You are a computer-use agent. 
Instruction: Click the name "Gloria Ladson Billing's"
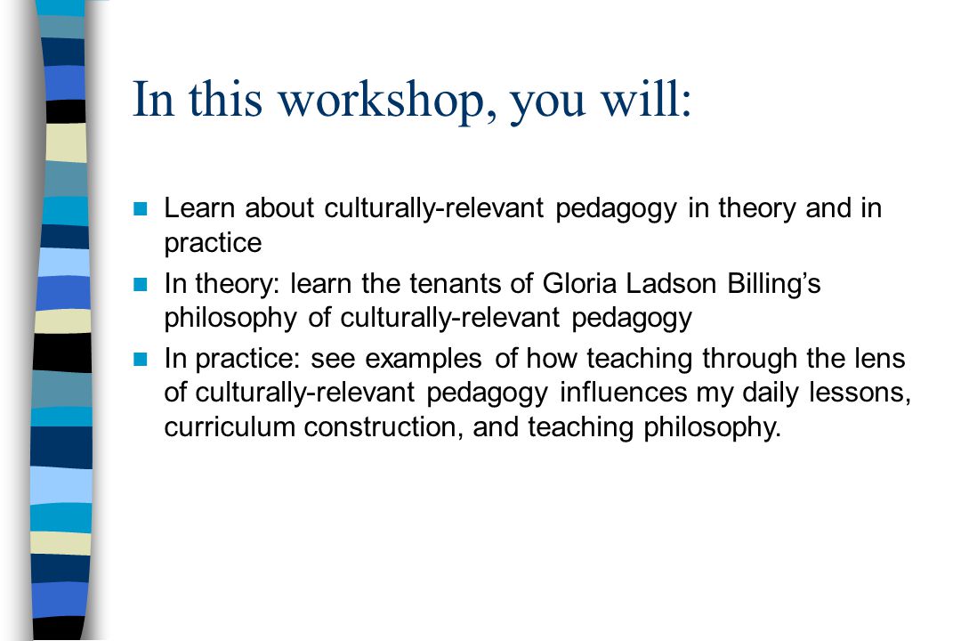682,284
